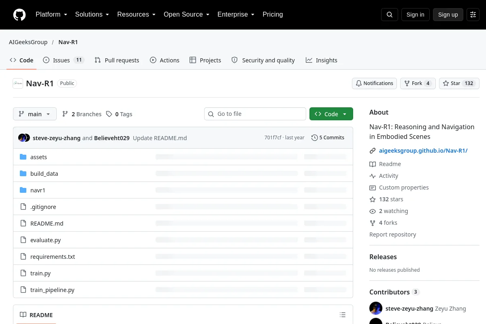The image size is (486, 324).
Task: Open the green Code dropdown button
Action: pos(331,114)
